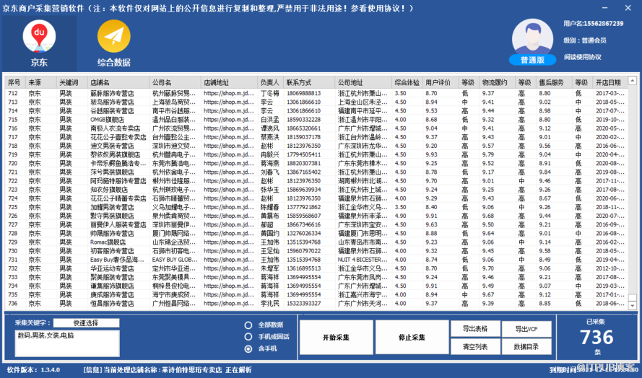Select contact name 朱增军
This screenshot has width=642, height=378.
(x=270, y=268)
